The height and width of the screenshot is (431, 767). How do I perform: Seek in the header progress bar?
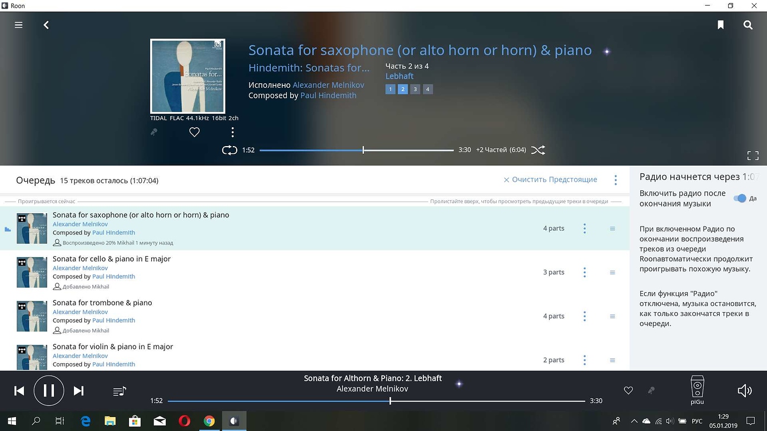click(x=356, y=150)
